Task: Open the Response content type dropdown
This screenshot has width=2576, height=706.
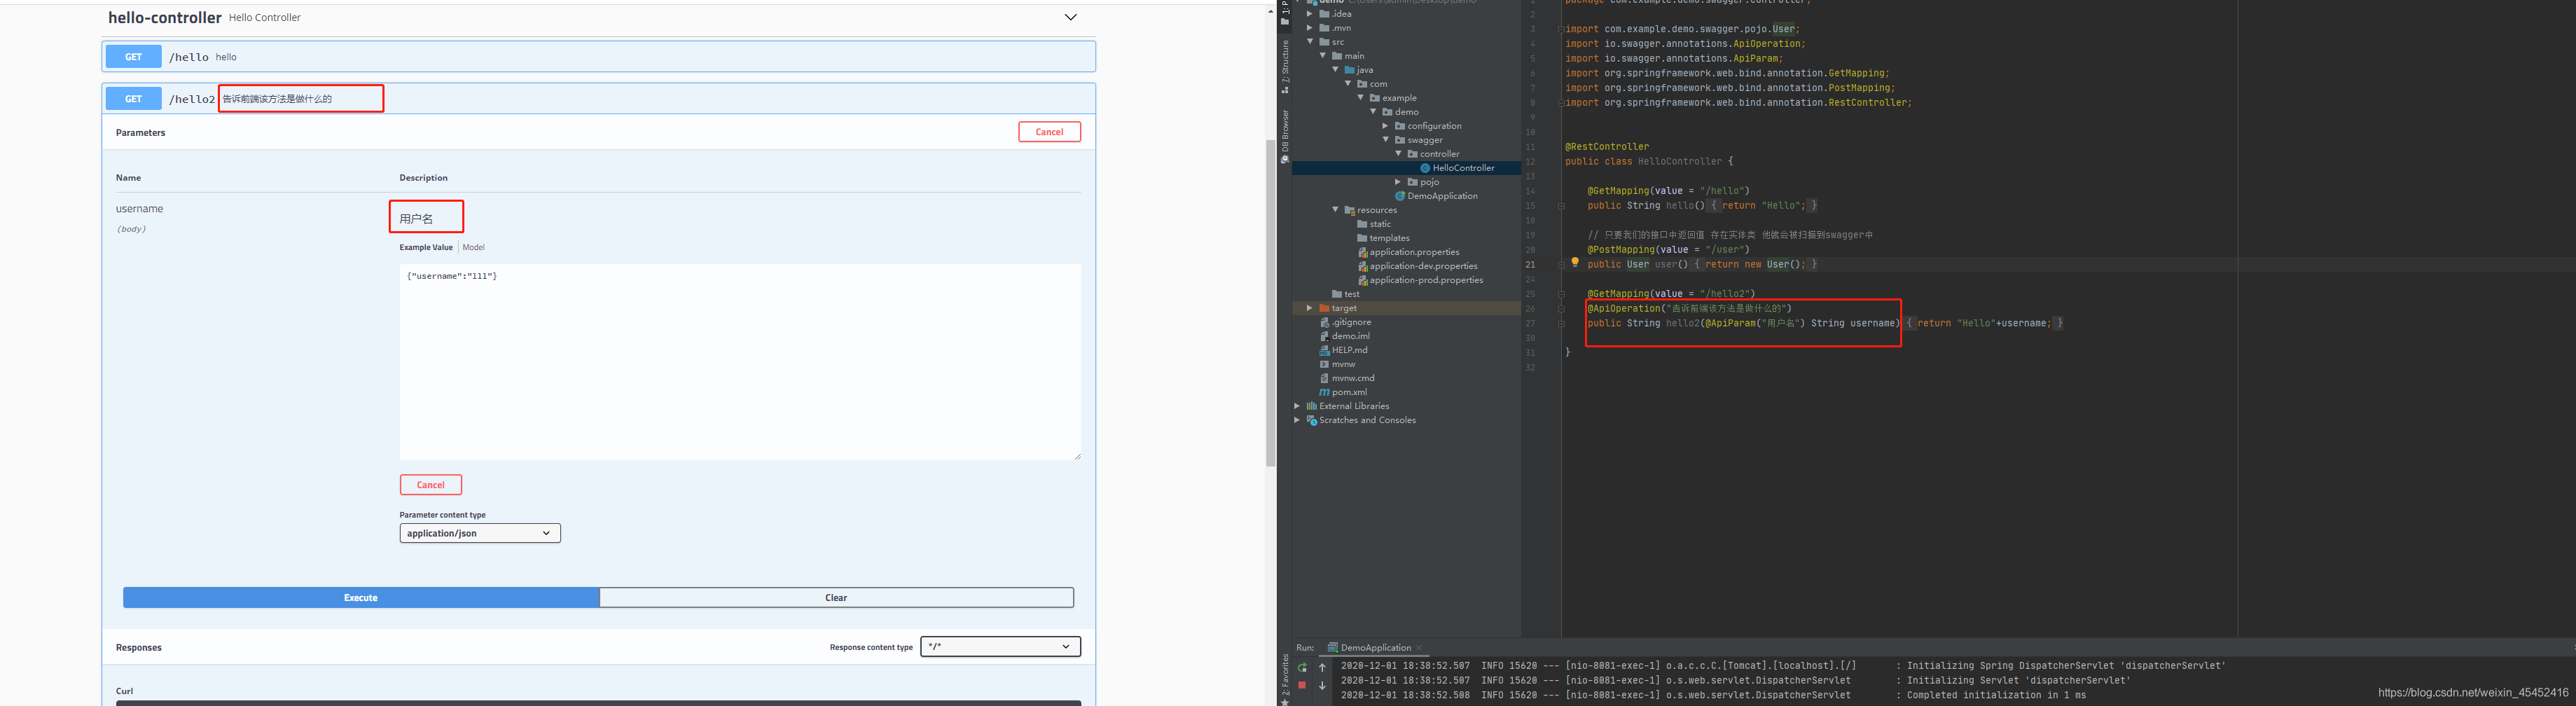Action: 1000,647
